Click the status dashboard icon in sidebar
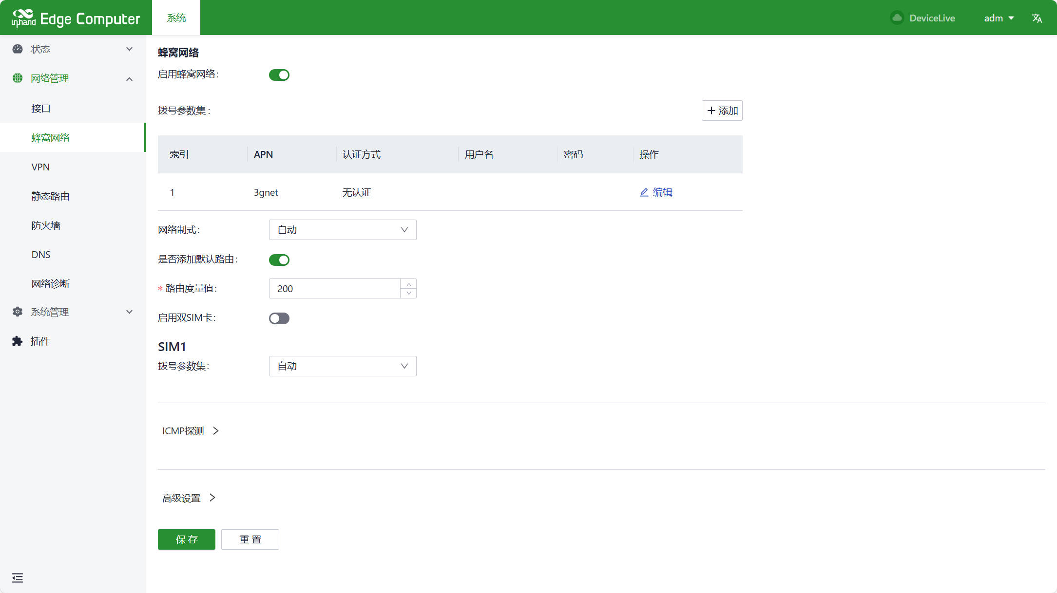This screenshot has height=593, width=1057. pos(18,49)
